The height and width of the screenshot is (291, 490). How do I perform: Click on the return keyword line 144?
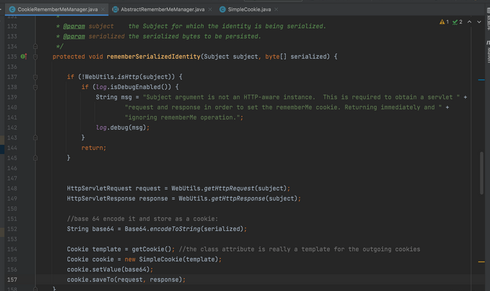(94, 148)
